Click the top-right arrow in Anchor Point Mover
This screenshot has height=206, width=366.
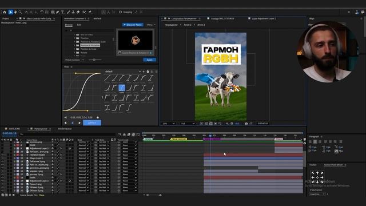(x=322, y=173)
